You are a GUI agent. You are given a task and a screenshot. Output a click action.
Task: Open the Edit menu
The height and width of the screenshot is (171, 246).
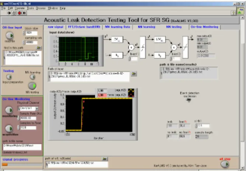pos(10,8)
